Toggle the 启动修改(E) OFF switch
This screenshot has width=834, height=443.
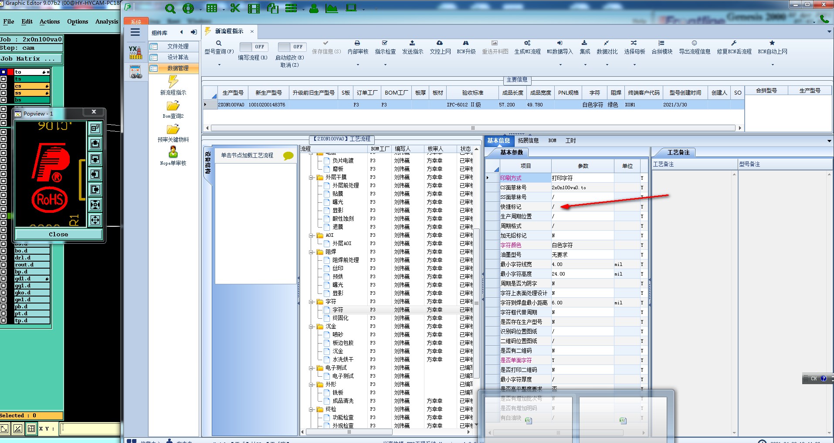(292, 47)
